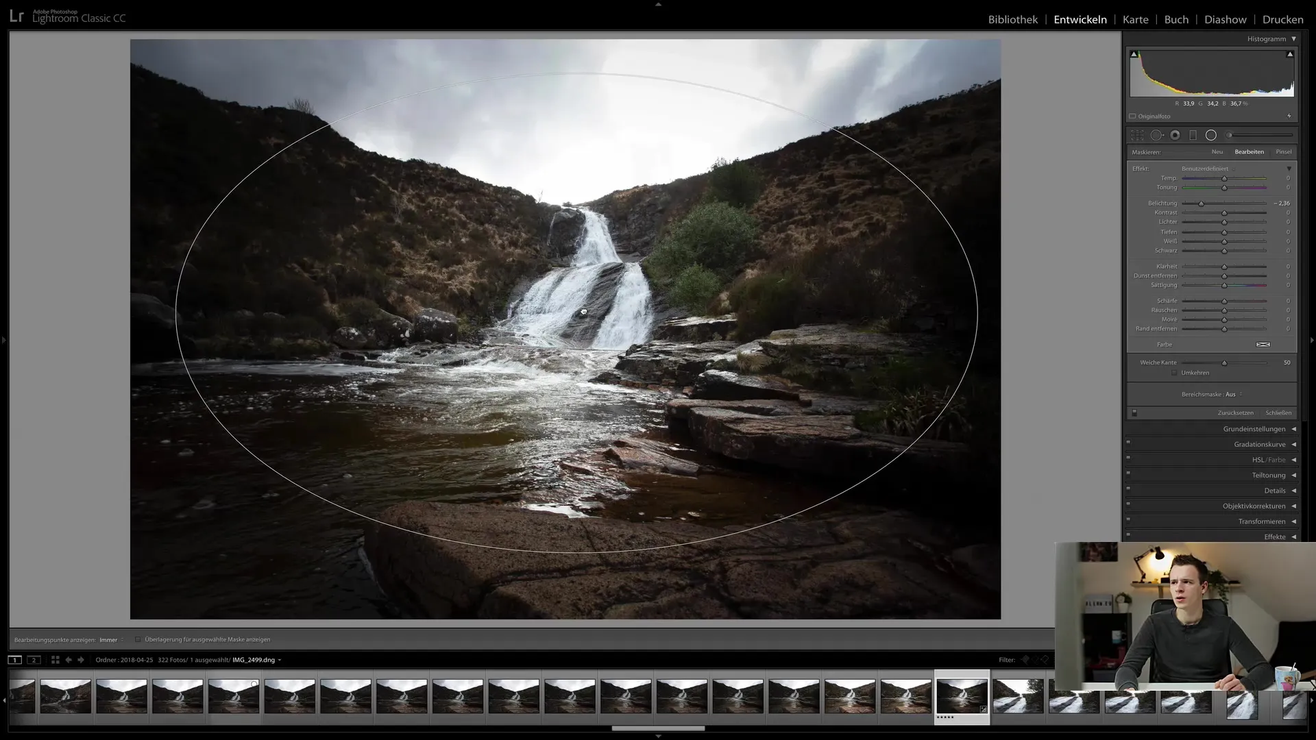The height and width of the screenshot is (740, 1316).
Task: Switch to the Entwickeln module
Action: point(1080,19)
